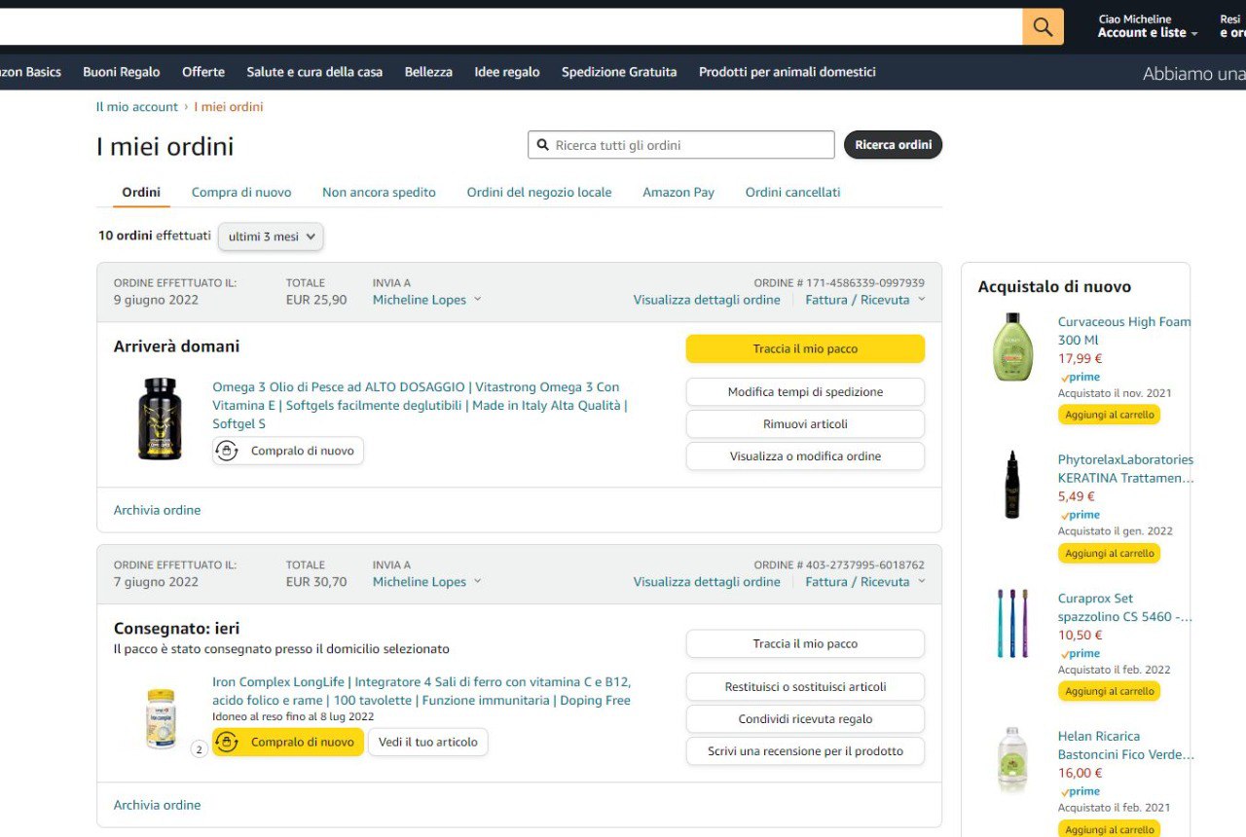Image resolution: width=1246 pixels, height=837 pixels.
Task: Click into 'Ricerca tutti gli ordini' search field
Action: coord(691,145)
